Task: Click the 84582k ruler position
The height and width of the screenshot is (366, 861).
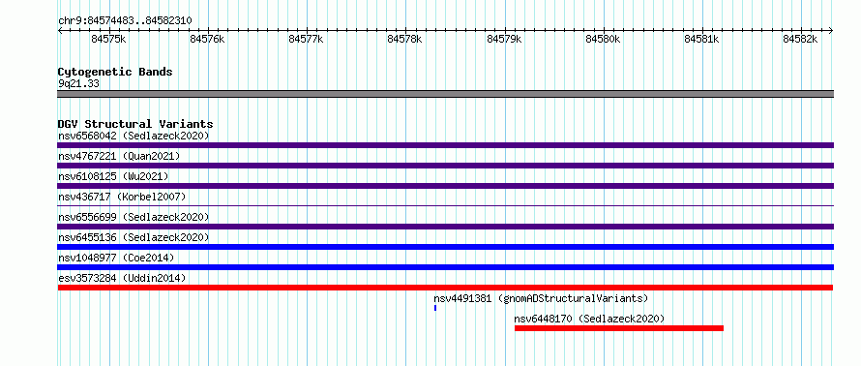Action: 801,39
